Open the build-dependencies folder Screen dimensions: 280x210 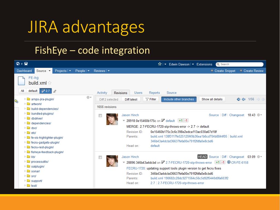point(45,109)
